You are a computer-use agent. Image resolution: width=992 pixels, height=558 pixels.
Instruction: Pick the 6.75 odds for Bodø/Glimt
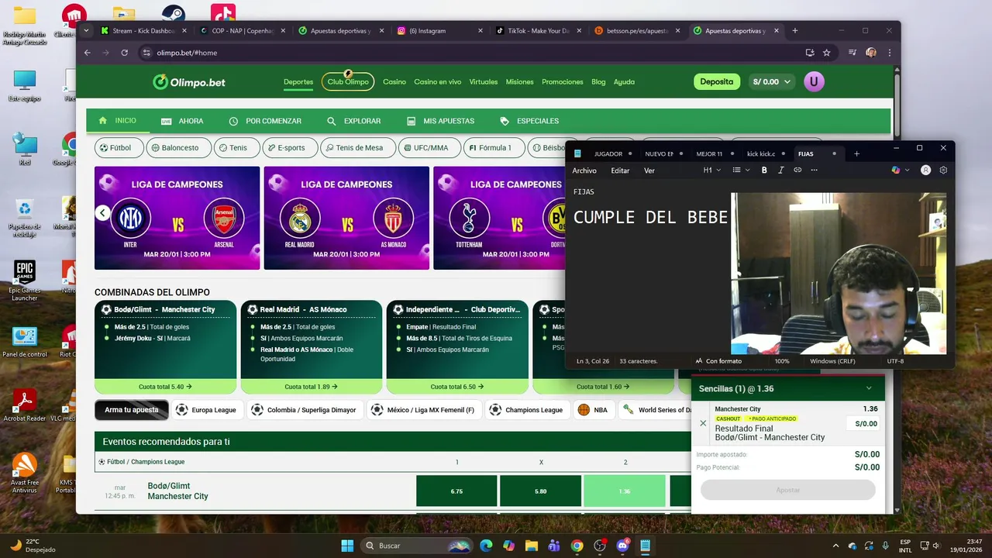(456, 491)
